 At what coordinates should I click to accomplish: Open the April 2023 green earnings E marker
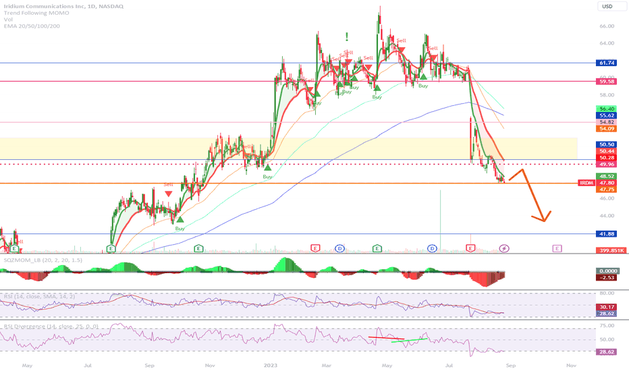point(377,249)
